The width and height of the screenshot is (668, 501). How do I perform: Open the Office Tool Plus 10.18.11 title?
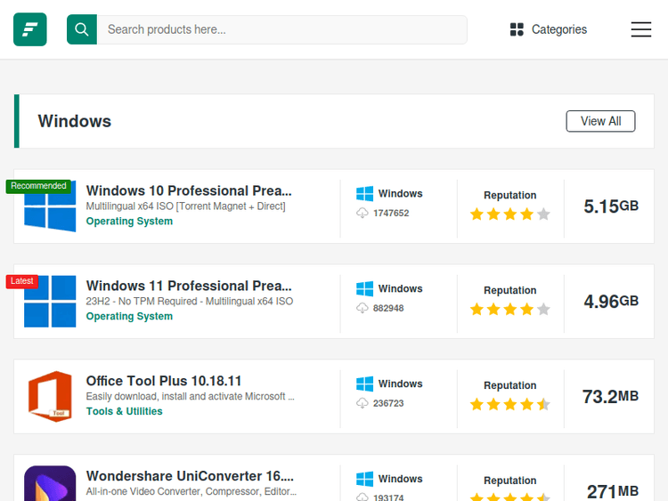click(164, 381)
